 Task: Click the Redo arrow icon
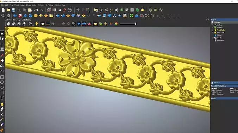click(x=41, y=10)
